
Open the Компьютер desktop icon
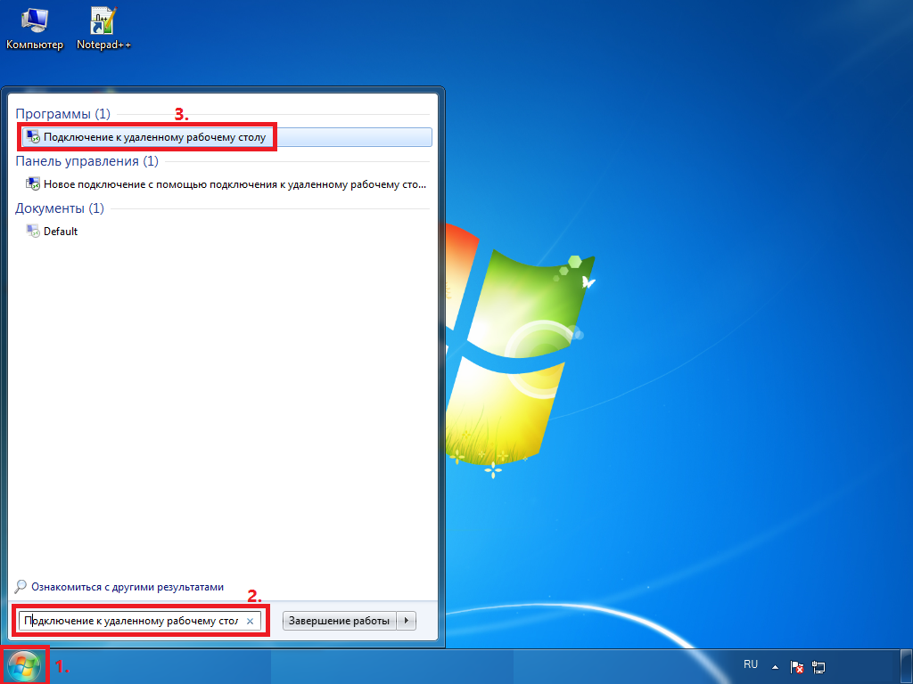point(34,27)
